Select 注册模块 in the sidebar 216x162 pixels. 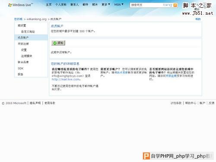[x=26, y=56]
